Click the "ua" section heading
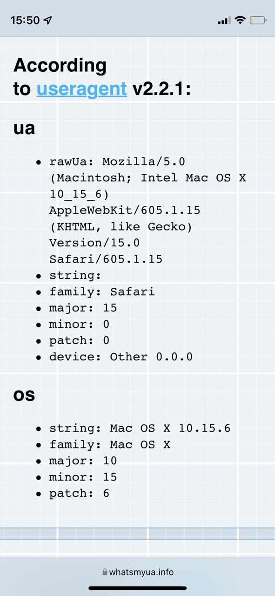275x596 pixels. 24,128
